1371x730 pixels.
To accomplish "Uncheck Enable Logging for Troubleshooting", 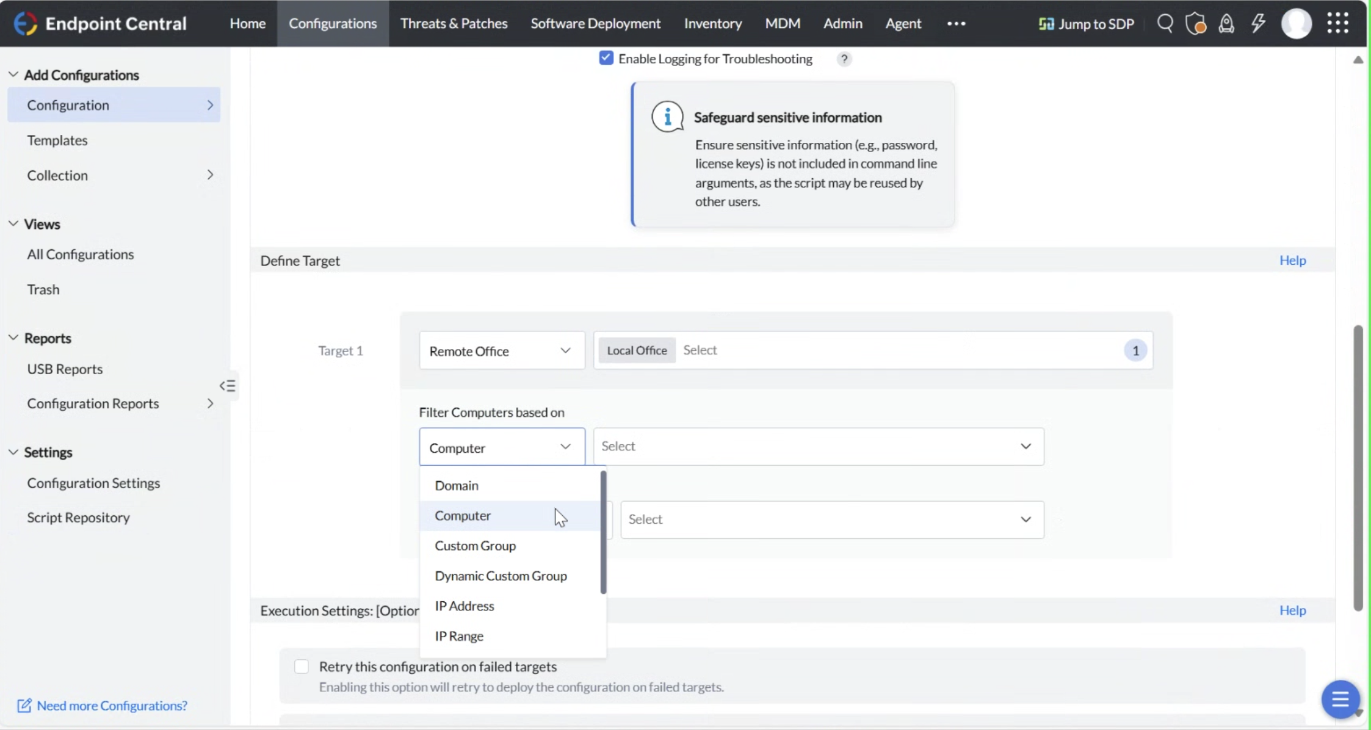I will [x=606, y=58].
